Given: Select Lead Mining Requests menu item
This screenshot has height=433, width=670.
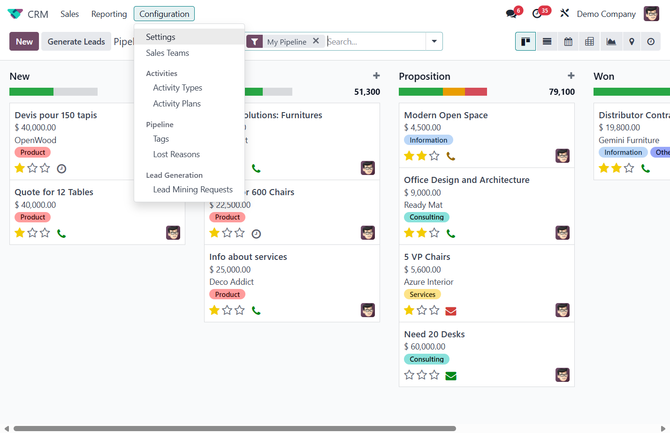Looking at the screenshot, I should tap(190, 190).
